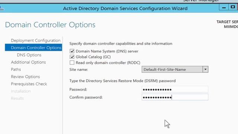This screenshot has height=134, width=238.
Task: Maximize the Configuration Wizard window
Action: tap(233, 7)
